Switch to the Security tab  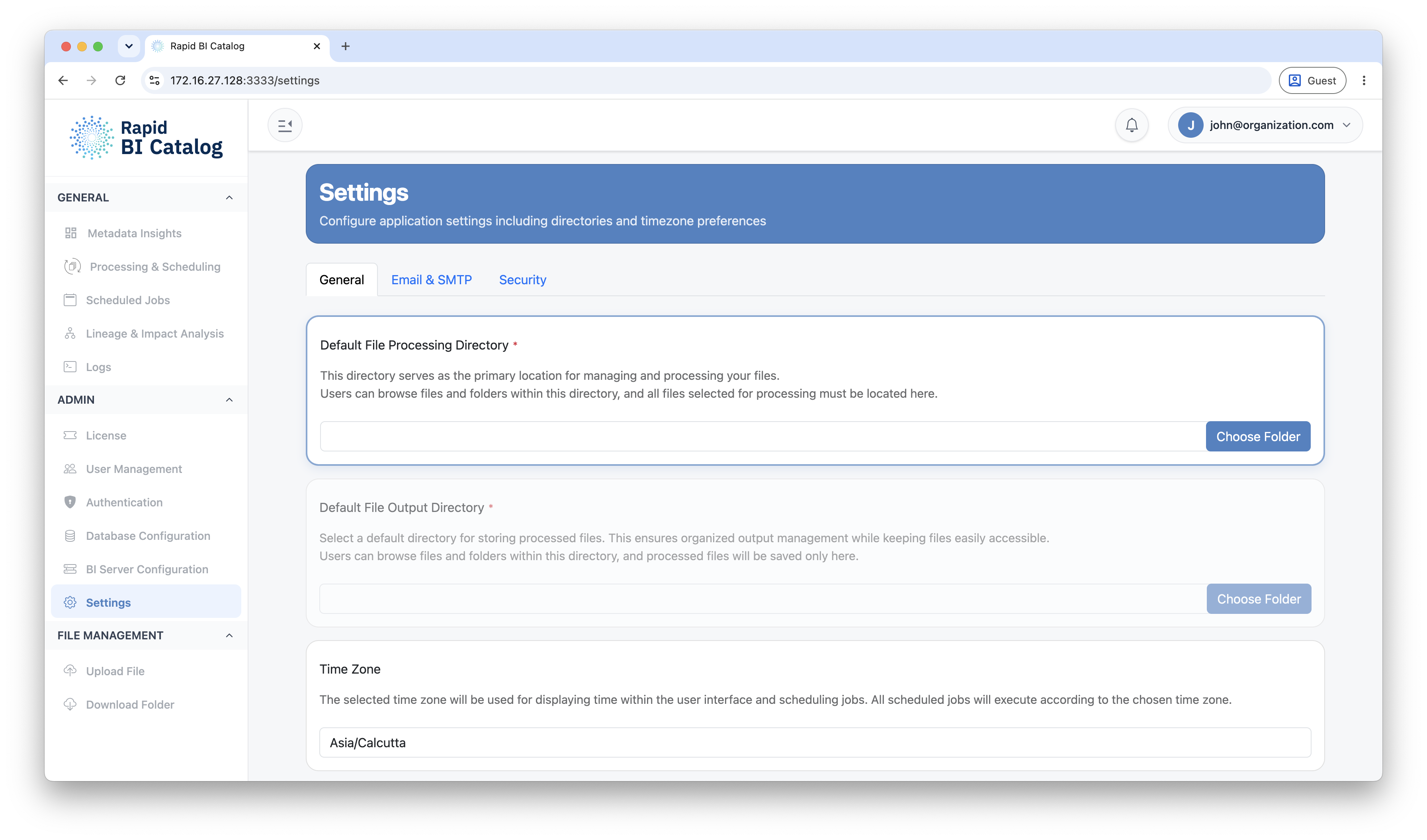point(522,279)
